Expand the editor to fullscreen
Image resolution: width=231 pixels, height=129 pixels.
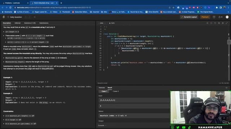pyautogui.click(x=227, y=23)
